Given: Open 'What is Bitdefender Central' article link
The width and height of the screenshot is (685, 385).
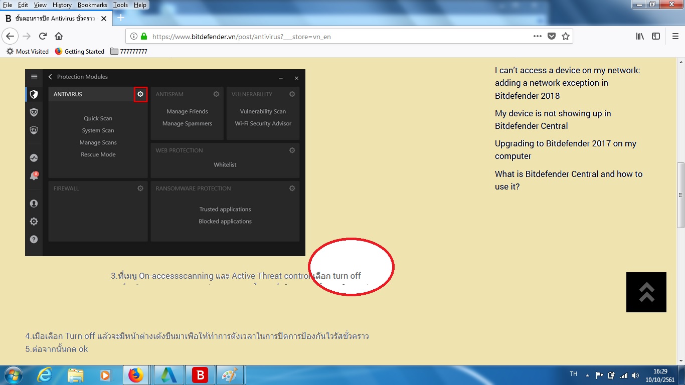Looking at the screenshot, I should [x=569, y=180].
